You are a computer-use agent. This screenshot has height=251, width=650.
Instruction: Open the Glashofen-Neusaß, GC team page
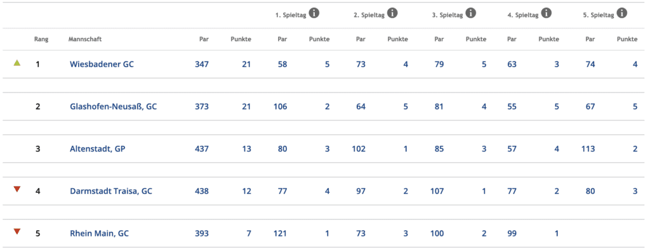[113, 106]
